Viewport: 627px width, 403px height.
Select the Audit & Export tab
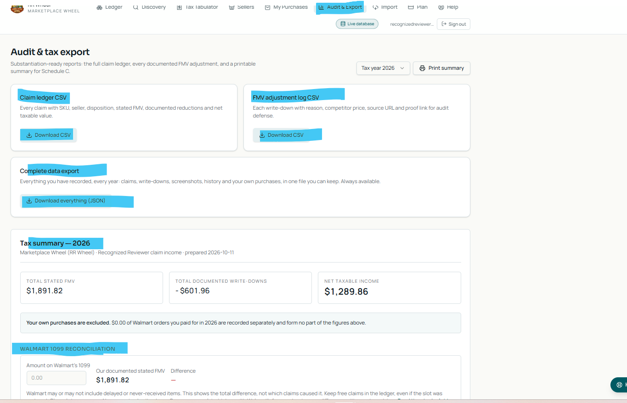(340, 7)
